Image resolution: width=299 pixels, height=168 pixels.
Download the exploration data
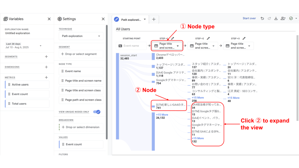276,18
